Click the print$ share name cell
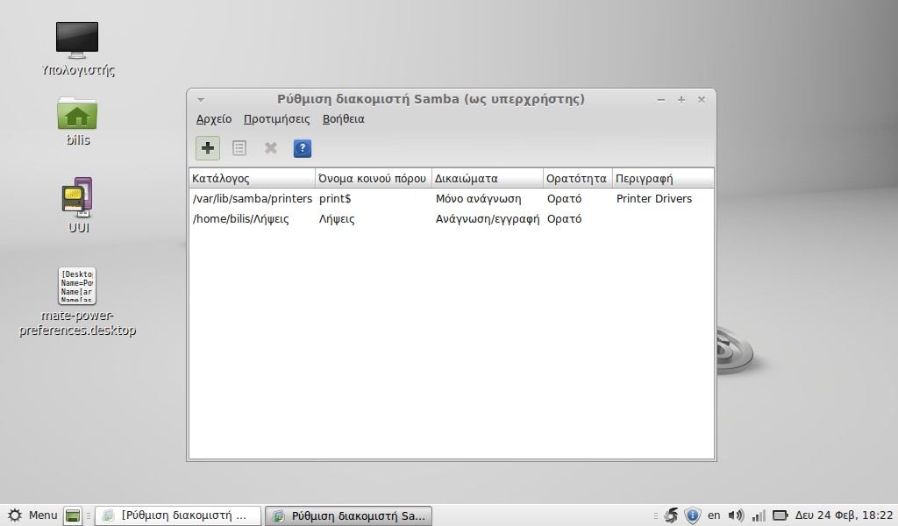 click(335, 199)
